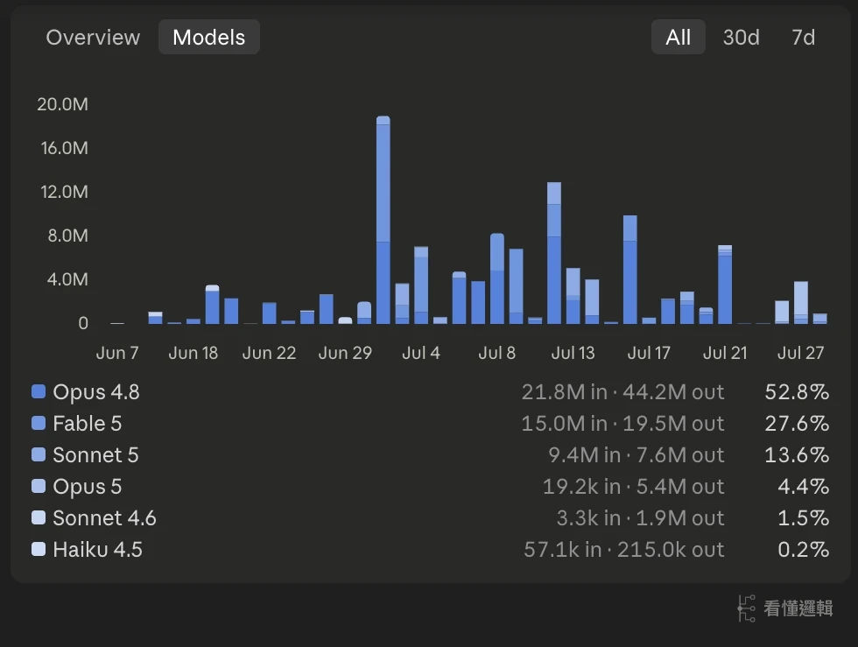Click the Haiku 4.5 legend swatch
Screen dimensions: 858x647
[39, 549]
